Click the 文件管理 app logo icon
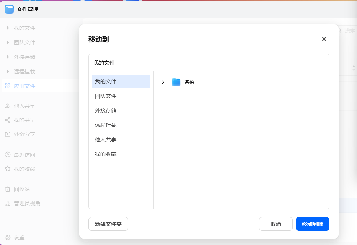This screenshot has height=245, width=357. coord(9,9)
